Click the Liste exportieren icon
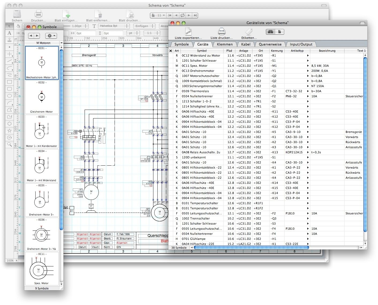The image size is (378, 305). pos(188,32)
